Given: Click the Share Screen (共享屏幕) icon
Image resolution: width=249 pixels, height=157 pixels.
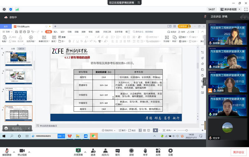Looking at the screenshot, I should [78, 150].
